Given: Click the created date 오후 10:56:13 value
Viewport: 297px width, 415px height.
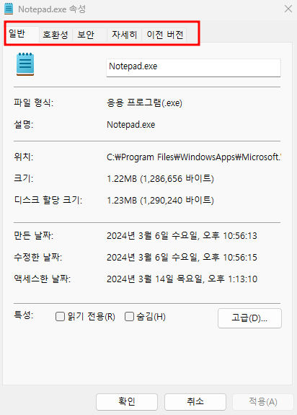Looking at the screenshot, I should [x=182, y=235].
